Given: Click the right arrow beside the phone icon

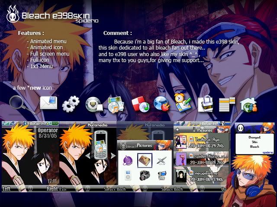Looking at the screenshot, I should click(x=113, y=156).
